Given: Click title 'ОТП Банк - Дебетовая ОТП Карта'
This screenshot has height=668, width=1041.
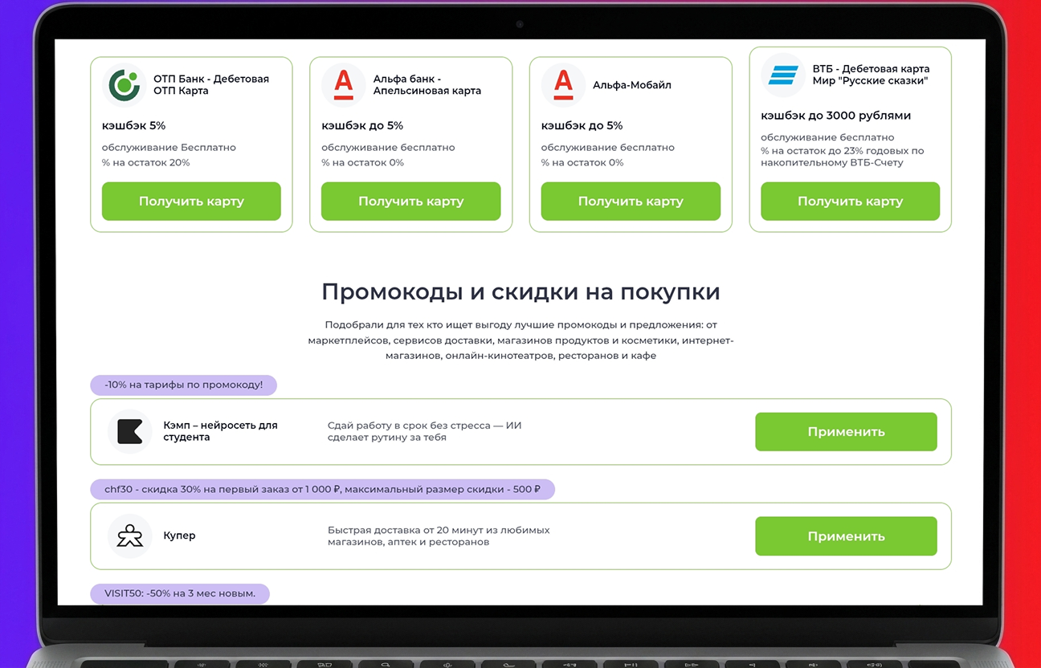Looking at the screenshot, I should (211, 85).
